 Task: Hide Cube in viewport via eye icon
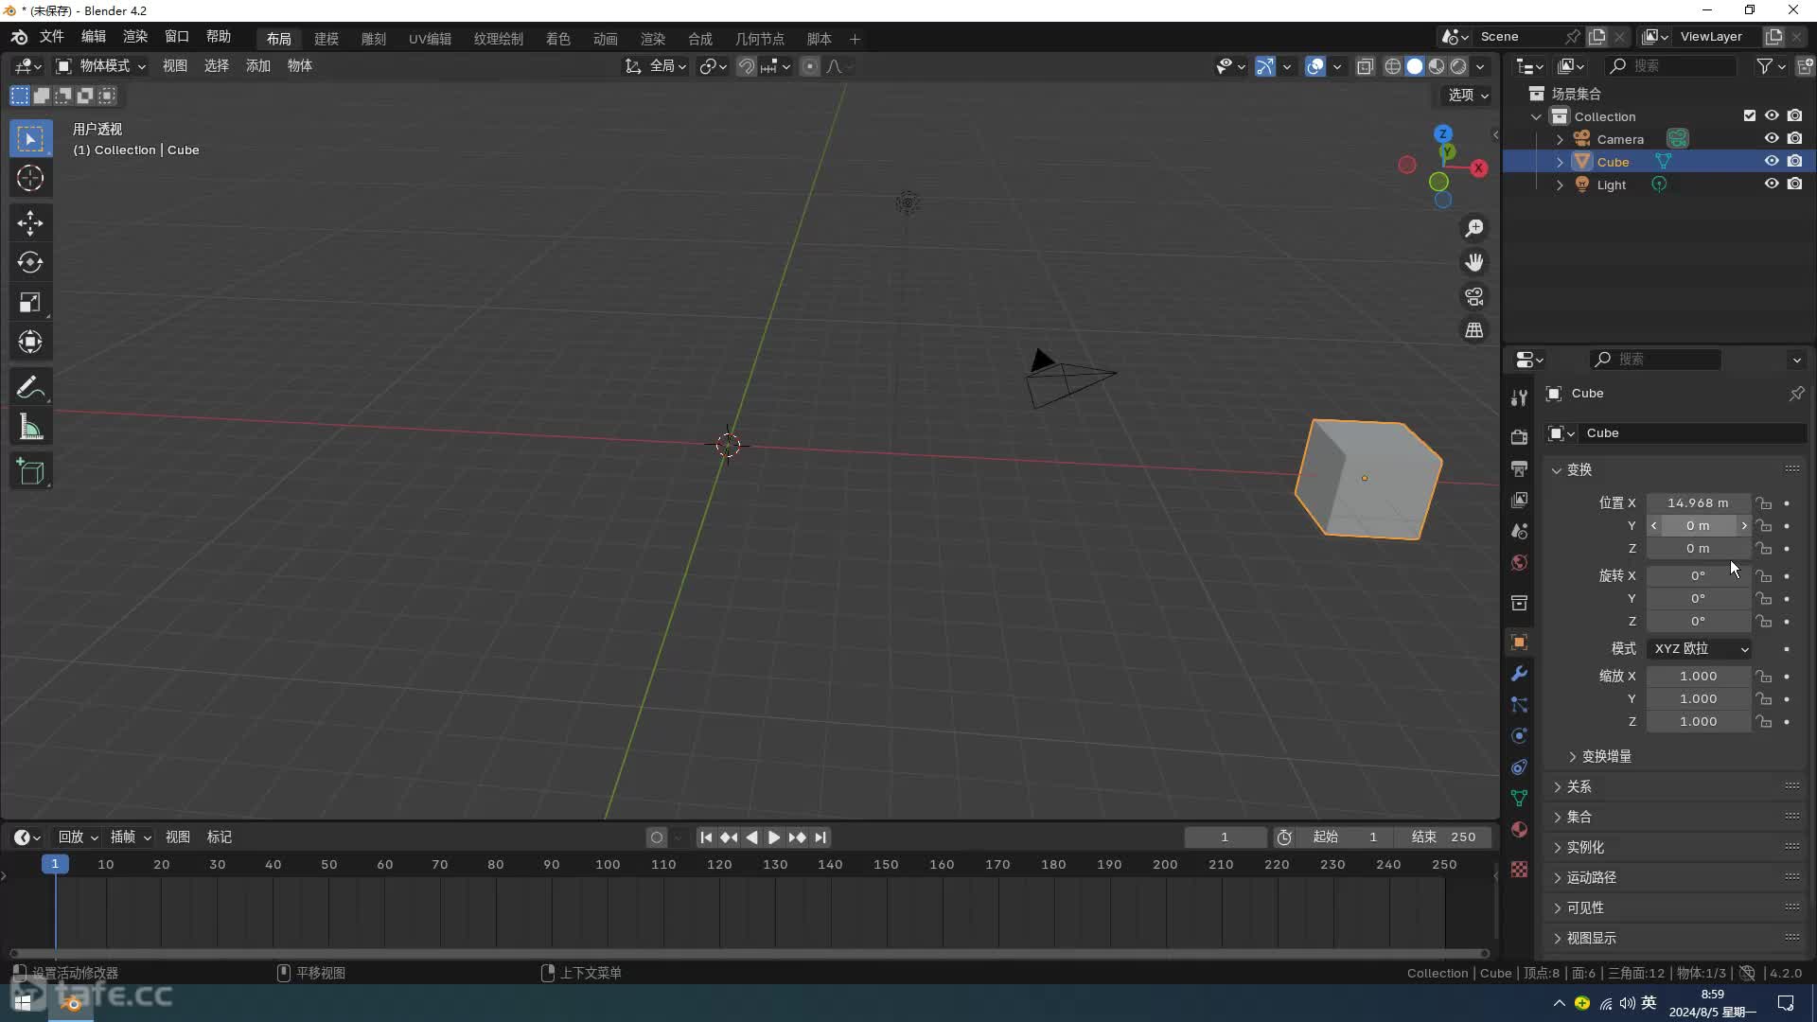1772,162
